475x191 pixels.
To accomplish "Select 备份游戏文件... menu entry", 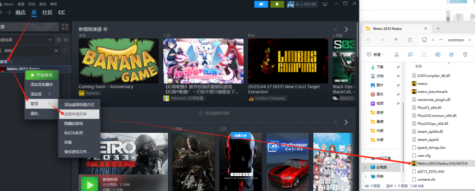I will (x=79, y=151).
